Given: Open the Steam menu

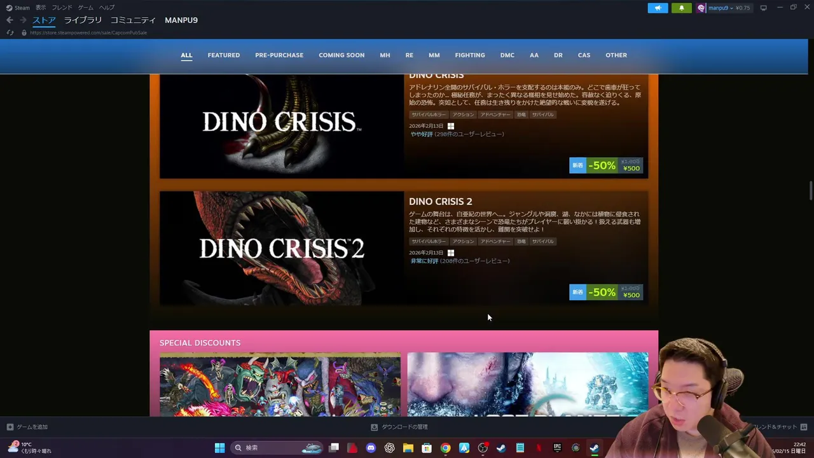Looking at the screenshot, I should point(22,8).
